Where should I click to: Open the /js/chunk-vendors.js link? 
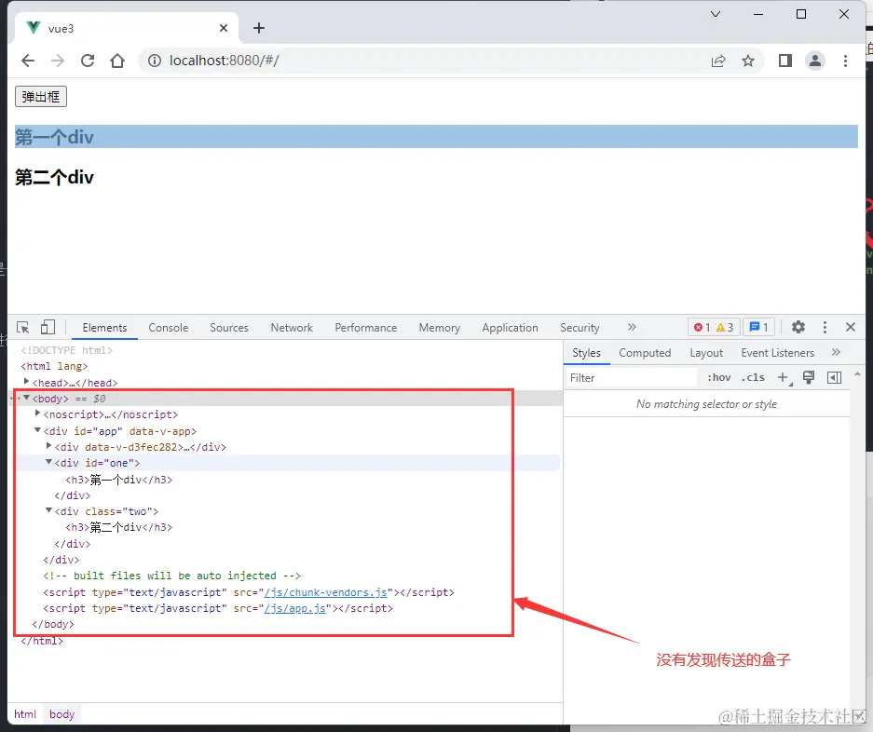coord(326,592)
